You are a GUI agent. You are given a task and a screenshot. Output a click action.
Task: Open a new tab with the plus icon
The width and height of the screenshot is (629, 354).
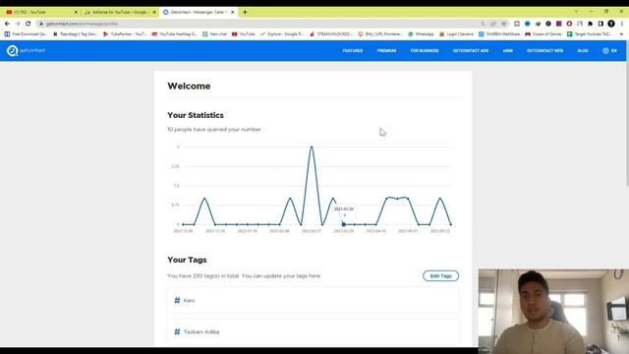coord(245,12)
